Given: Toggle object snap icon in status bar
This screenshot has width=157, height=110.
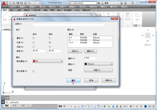Looking at the screenshot, I should click(99, 106).
